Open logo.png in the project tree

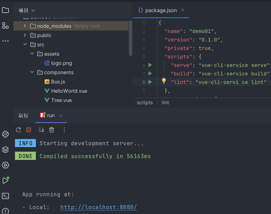tap(61, 63)
